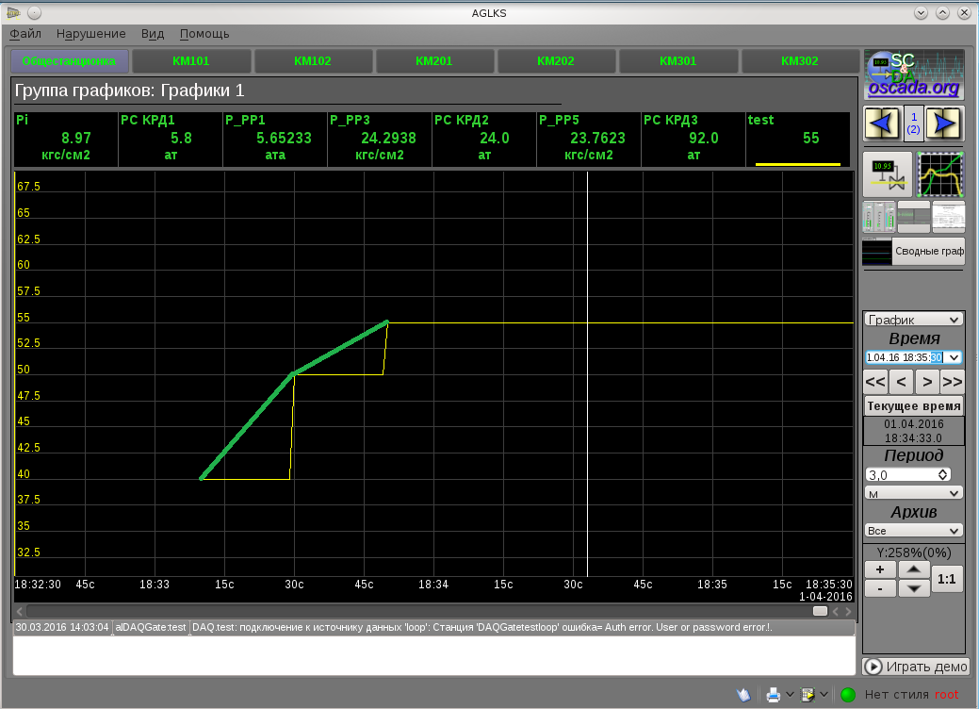Open the График type dropdown

click(913, 320)
